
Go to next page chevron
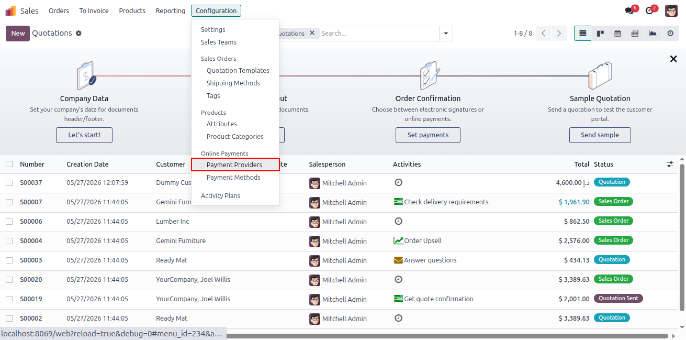click(559, 33)
